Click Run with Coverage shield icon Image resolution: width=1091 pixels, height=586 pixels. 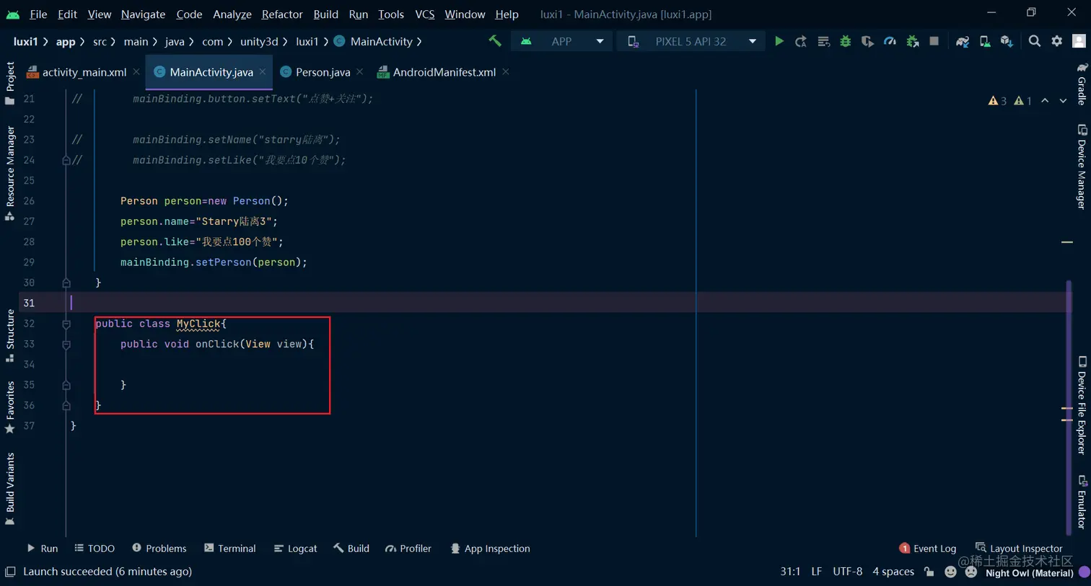867,41
